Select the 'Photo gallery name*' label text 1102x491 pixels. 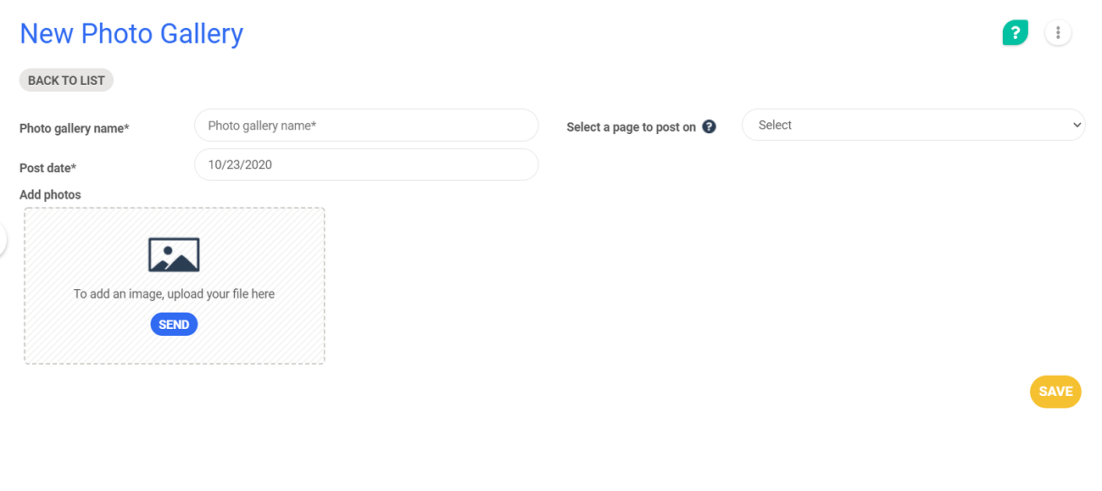click(x=74, y=128)
